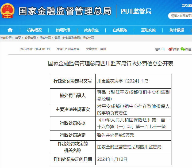The height and width of the screenshot is (168, 192).
Task: Click 四川监管局 header title
Action: point(136,11)
